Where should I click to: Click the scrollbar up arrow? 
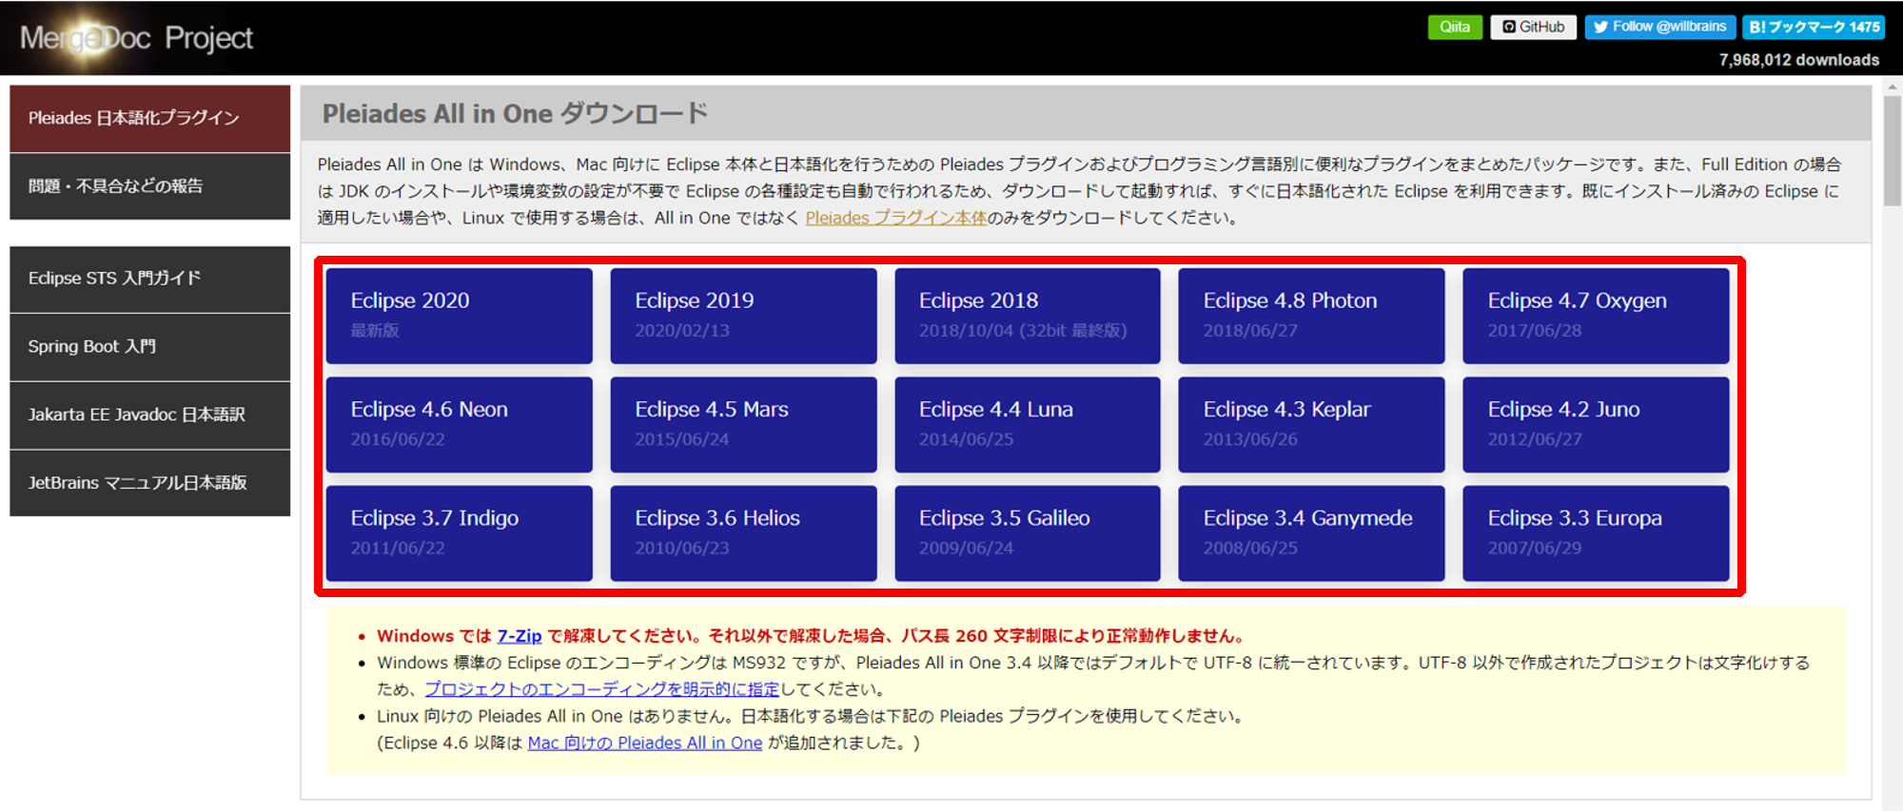click(1892, 87)
